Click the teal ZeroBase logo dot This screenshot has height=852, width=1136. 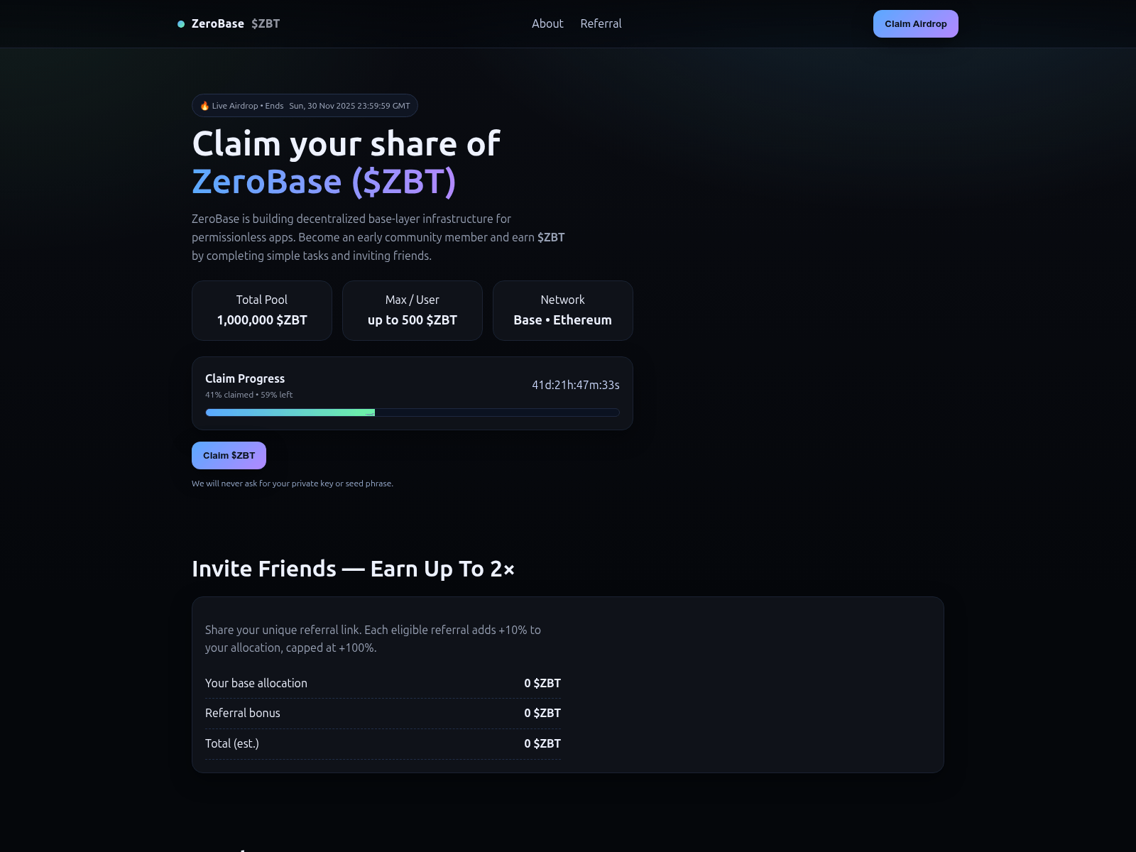coord(181,24)
